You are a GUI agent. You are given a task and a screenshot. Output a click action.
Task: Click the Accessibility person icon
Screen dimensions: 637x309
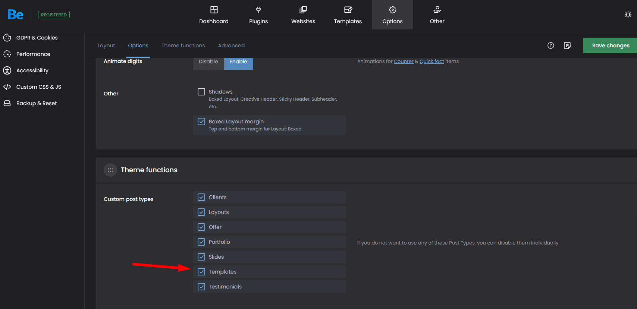[7, 70]
